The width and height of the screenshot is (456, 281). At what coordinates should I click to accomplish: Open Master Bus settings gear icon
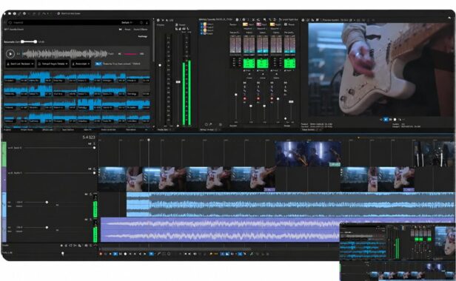pos(158,21)
